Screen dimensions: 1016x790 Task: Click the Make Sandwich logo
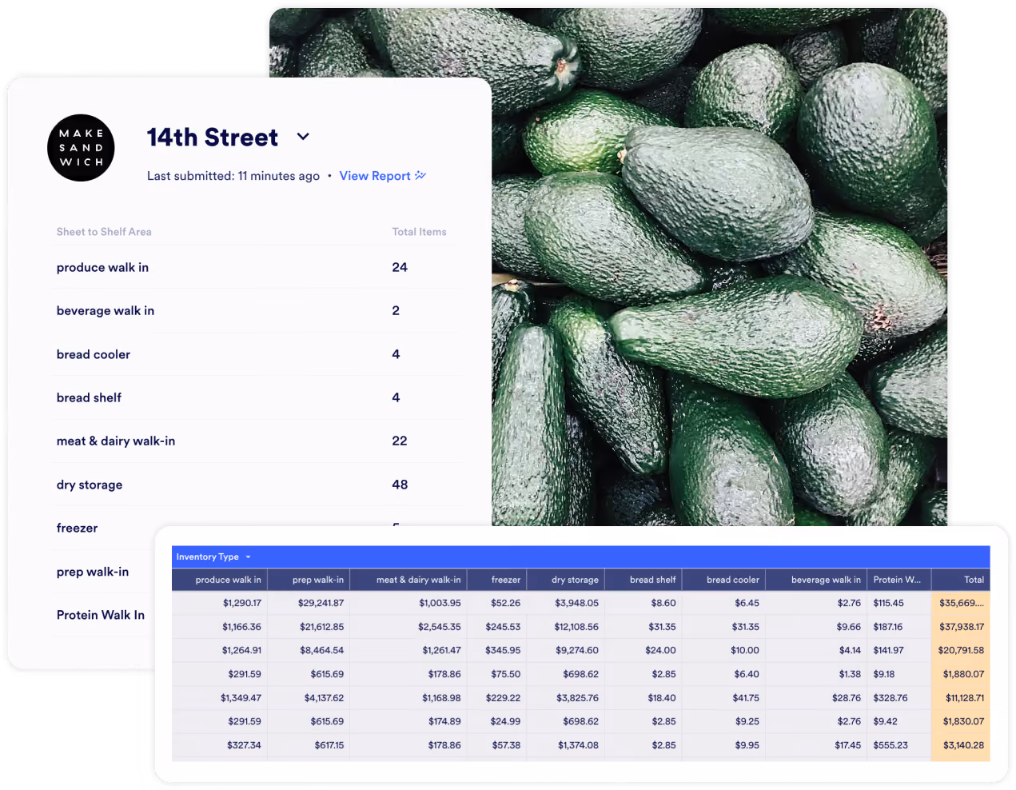point(81,148)
